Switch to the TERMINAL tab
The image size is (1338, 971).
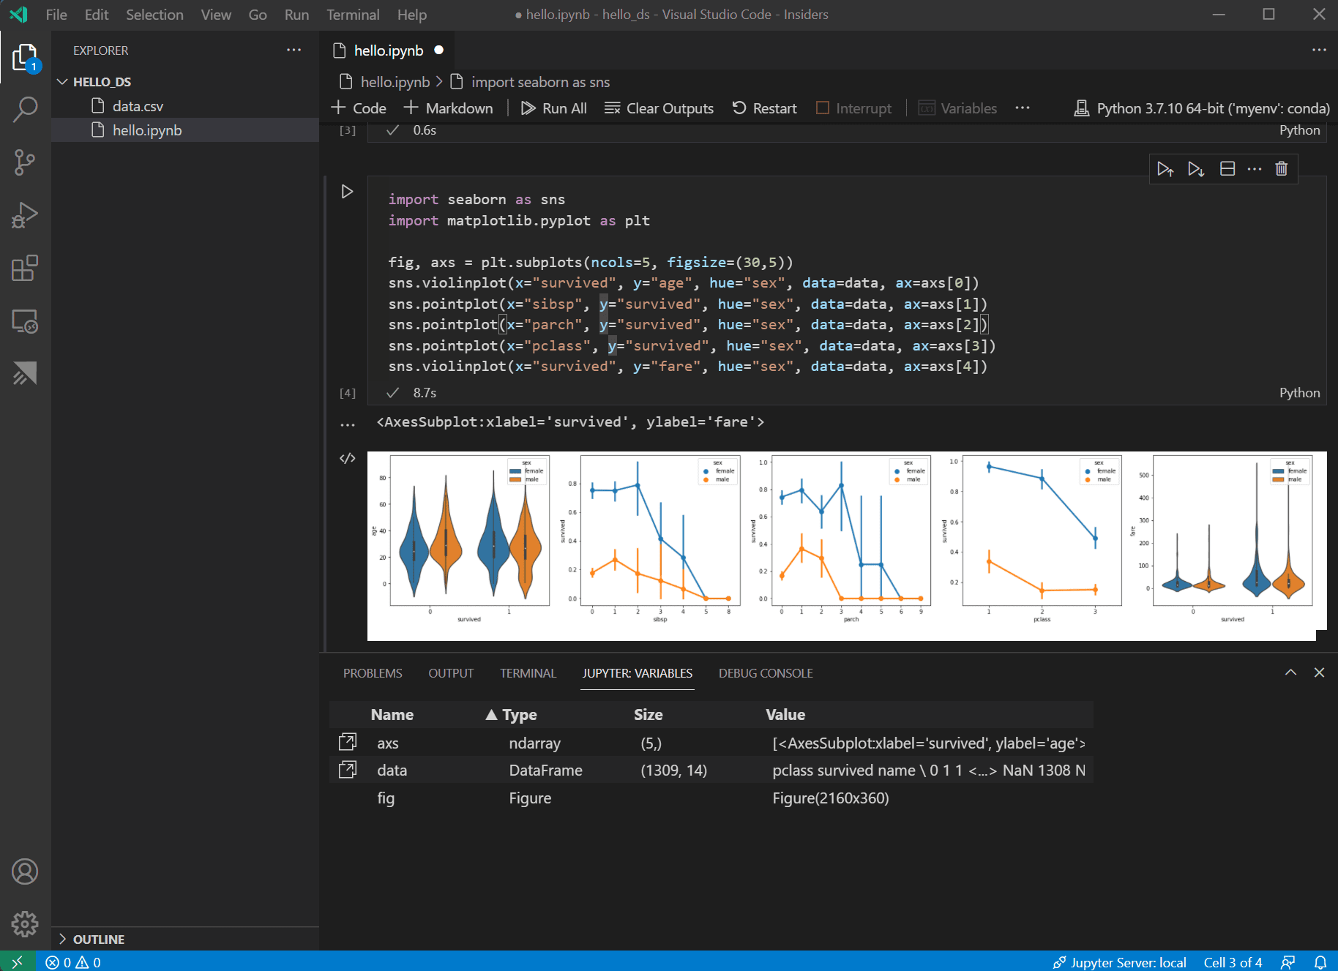click(x=528, y=673)
